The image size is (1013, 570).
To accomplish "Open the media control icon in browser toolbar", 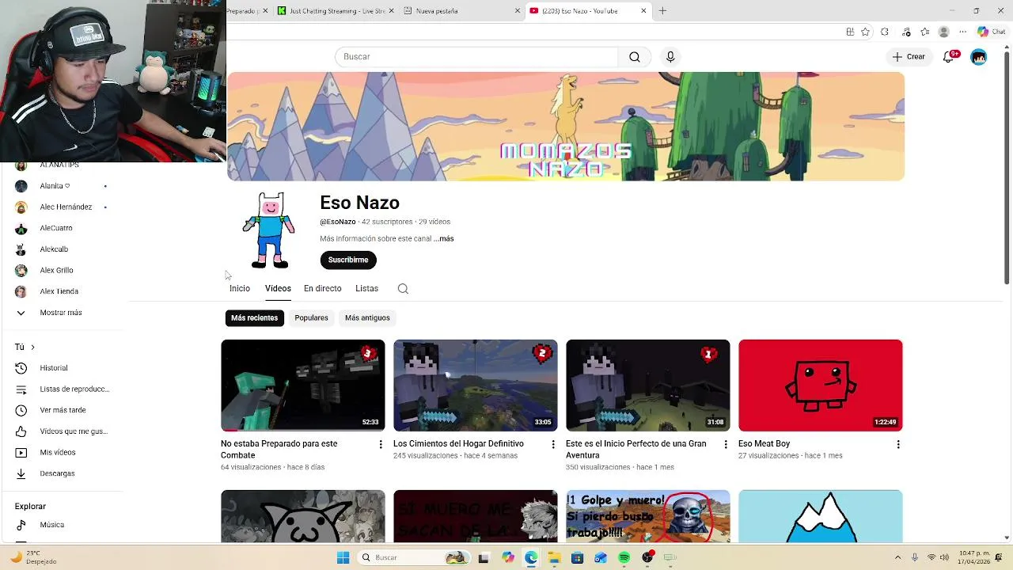I will point(906,32).
